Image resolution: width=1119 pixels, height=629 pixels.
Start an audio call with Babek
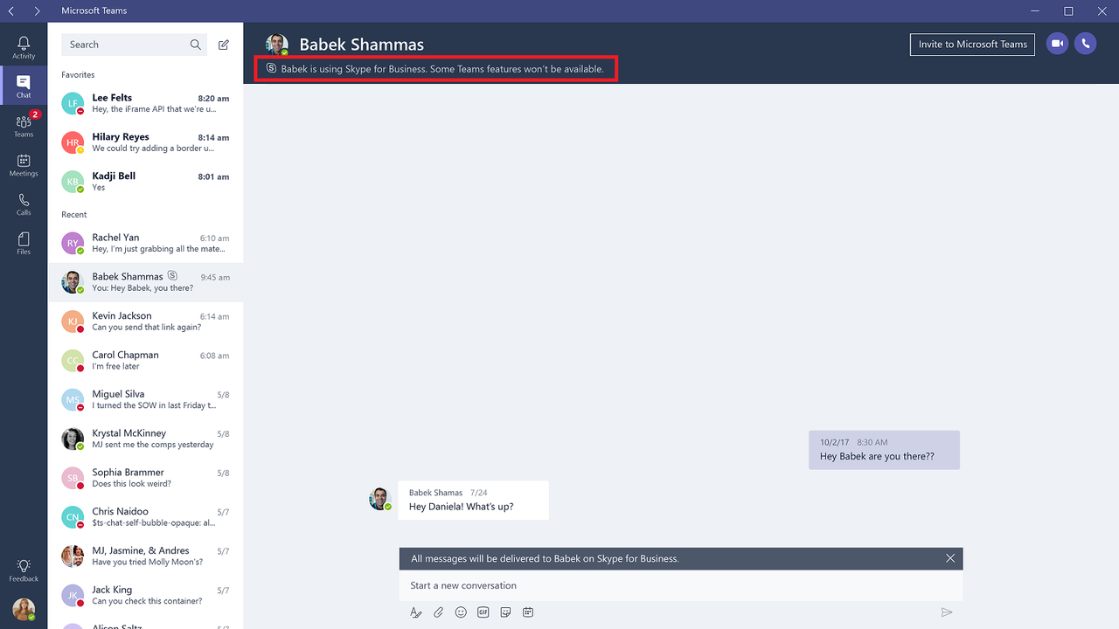(x=1085, y=44)
